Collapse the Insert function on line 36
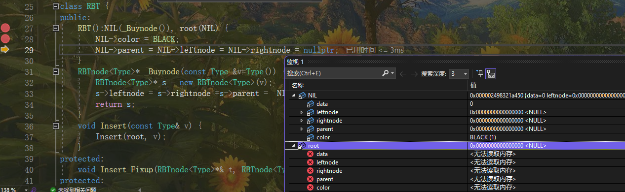625x192 pixels. coord(55,126)
